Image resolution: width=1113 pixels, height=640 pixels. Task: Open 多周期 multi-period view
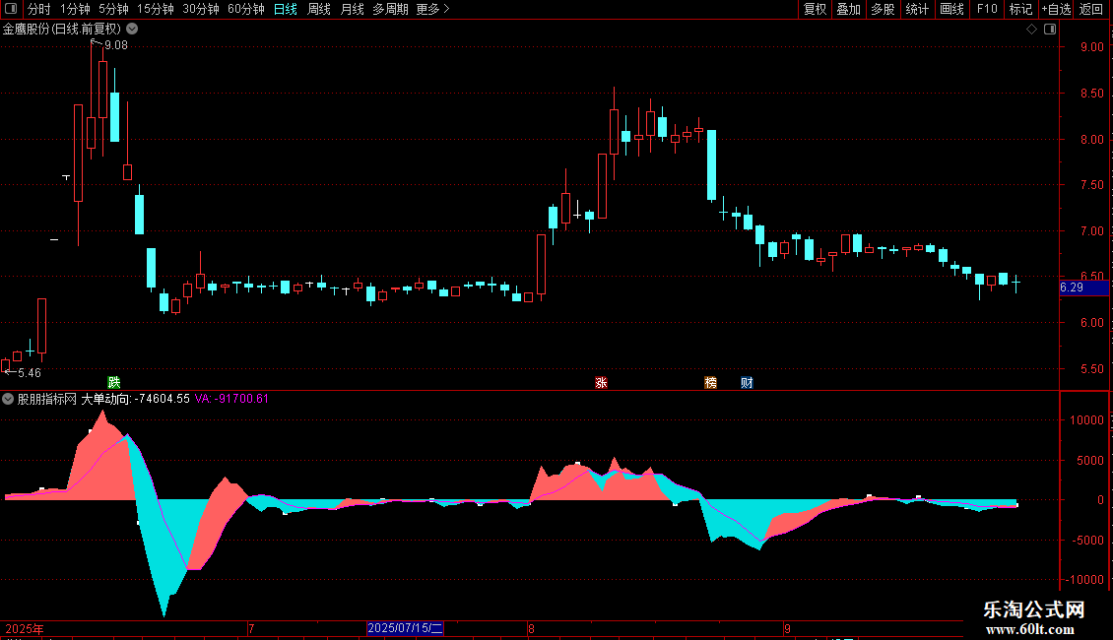(390, 9)
